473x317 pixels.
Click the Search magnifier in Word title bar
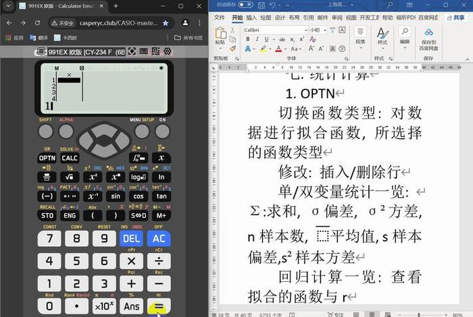click(x=390, y=5)
